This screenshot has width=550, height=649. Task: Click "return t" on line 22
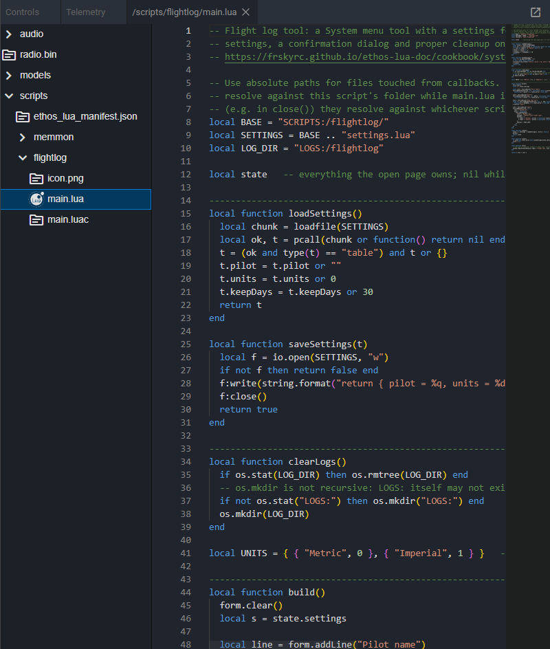point(241,305)
